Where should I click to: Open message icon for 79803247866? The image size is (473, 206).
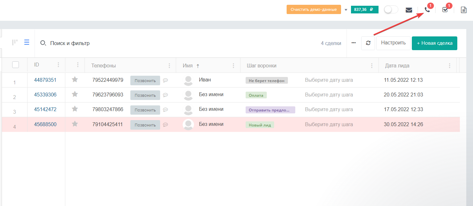click(x=165, y=110)
